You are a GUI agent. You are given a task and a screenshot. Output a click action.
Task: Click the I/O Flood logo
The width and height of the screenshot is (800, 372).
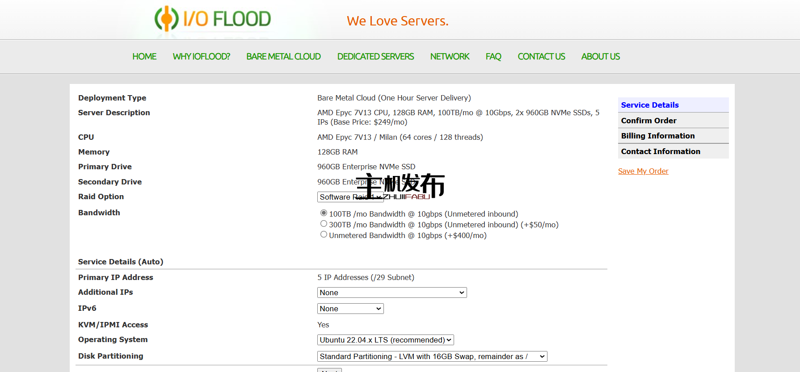pyautogui.click(x=213, y=19)
